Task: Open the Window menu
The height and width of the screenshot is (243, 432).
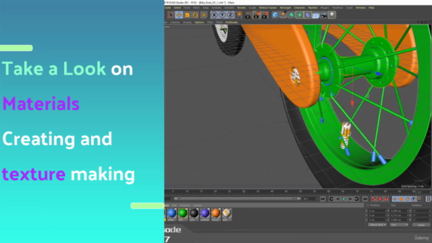Action: [x=360, y=7]
